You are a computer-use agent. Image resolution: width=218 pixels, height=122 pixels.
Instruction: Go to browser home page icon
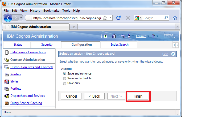click(175, 18)
